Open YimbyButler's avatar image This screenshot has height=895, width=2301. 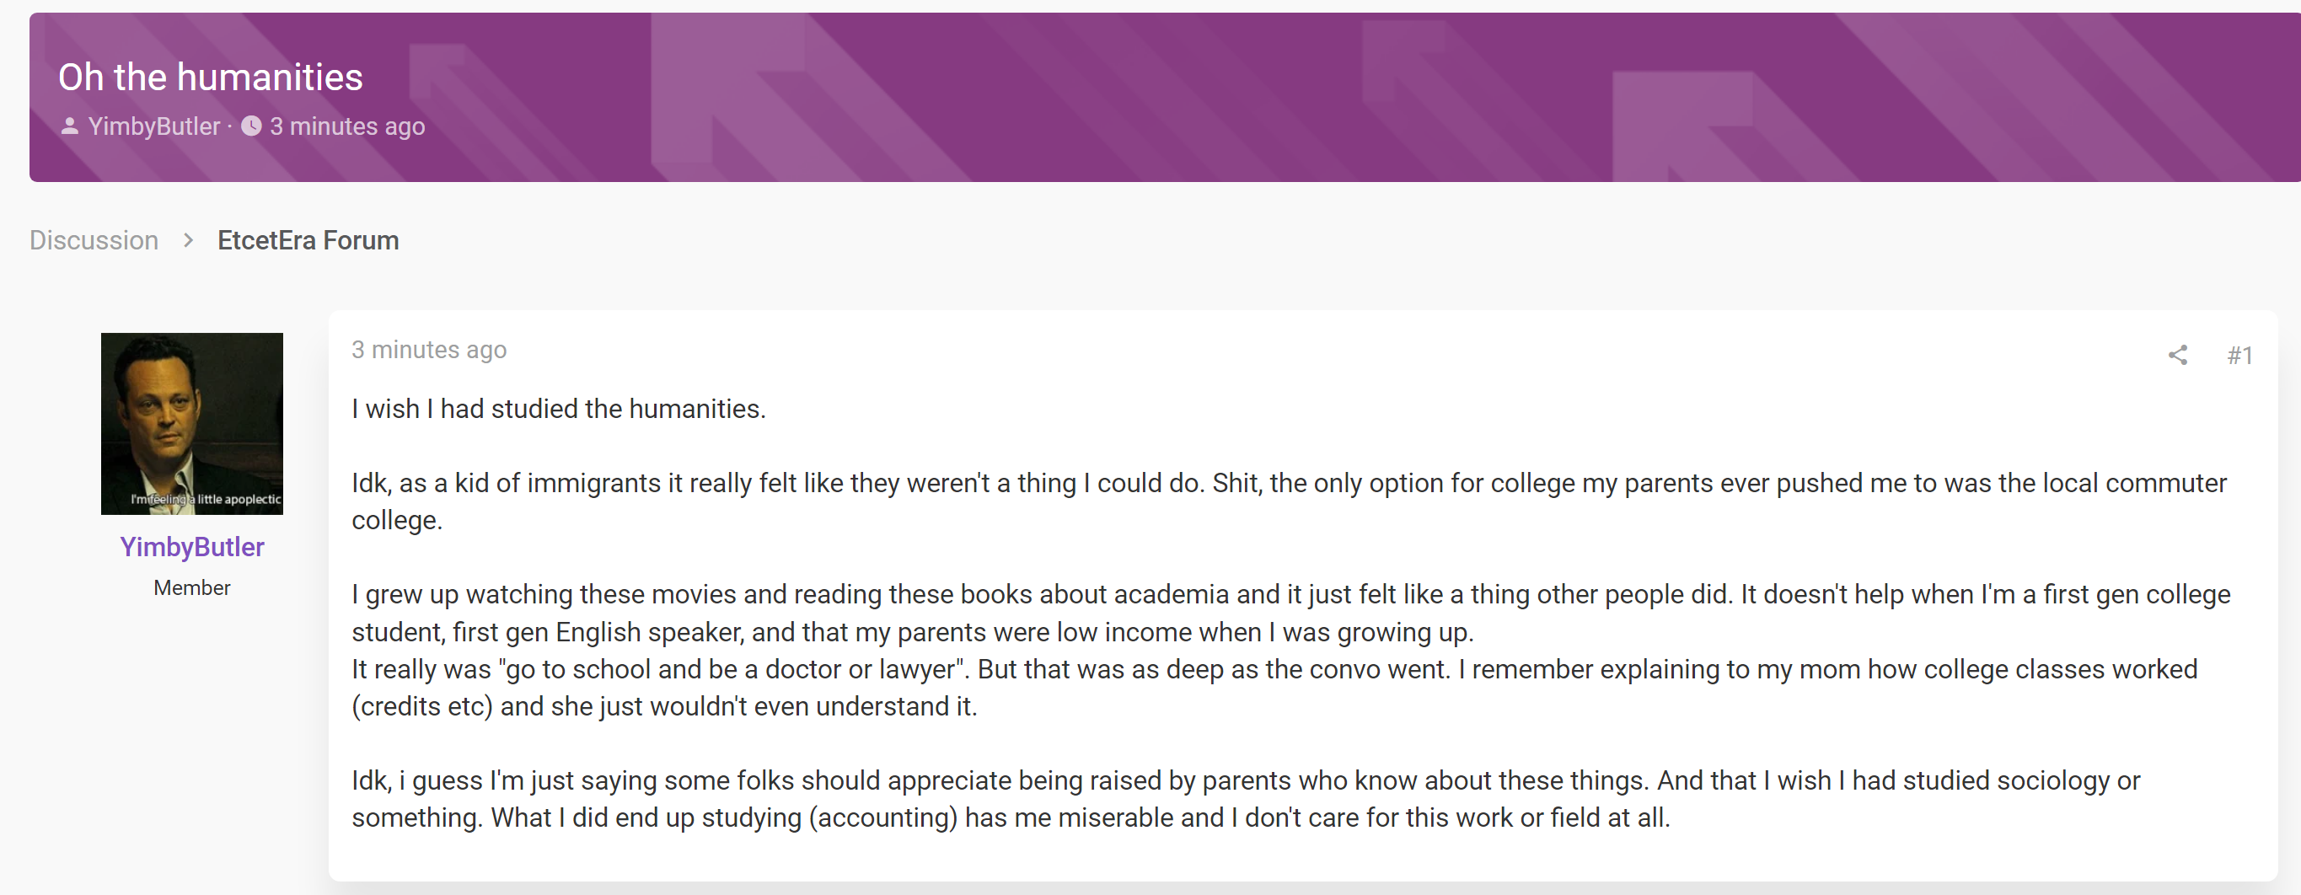[192, 423]
